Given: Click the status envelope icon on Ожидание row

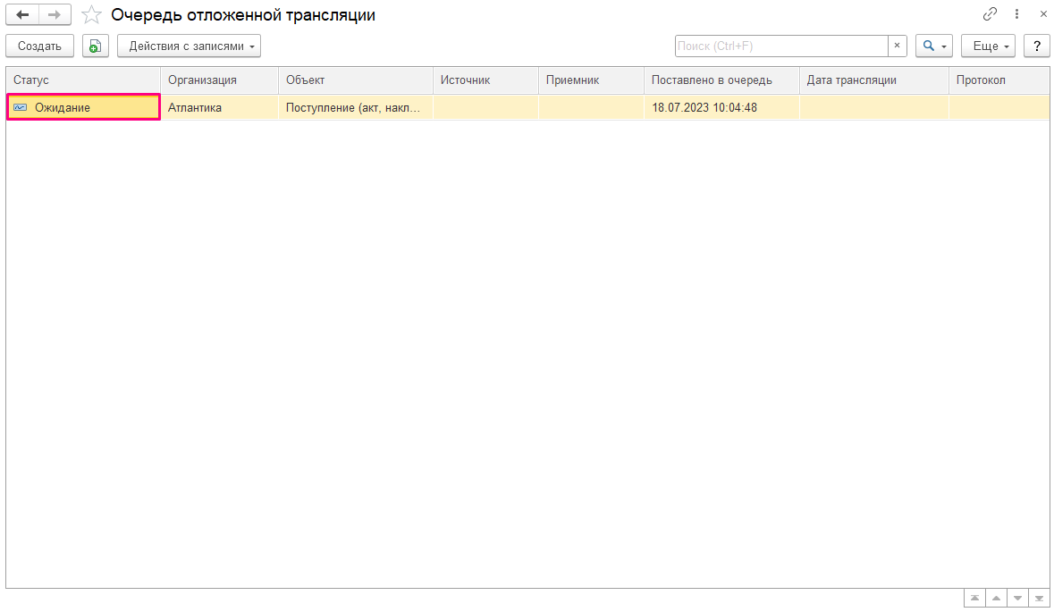Looking at the screenshot, I should coord(20,107).
